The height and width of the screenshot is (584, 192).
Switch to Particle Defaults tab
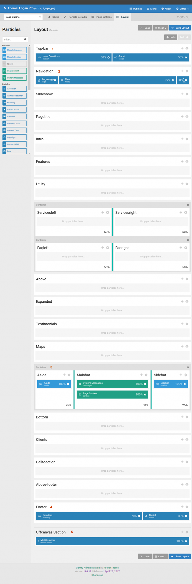pyautogui.click(x=75, y=17)
